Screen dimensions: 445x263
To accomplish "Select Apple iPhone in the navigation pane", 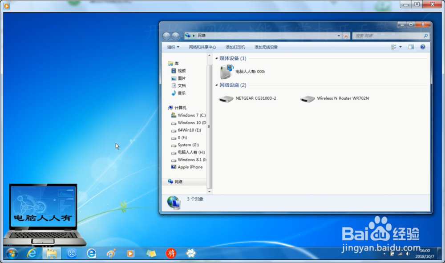I will 187,167.
